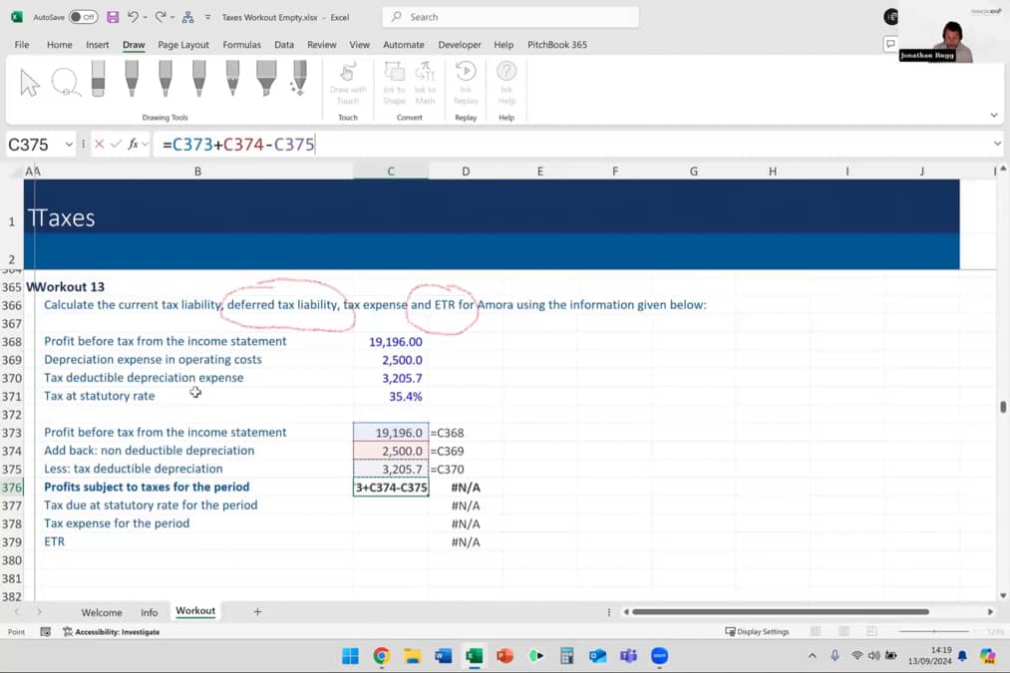The height and width of the screenshot is (673, 1010).
Task: Click the macro recording icon in status bar
Action: [45, 632]
